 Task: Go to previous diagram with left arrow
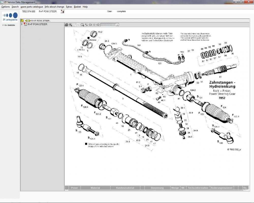coord(90,25)
